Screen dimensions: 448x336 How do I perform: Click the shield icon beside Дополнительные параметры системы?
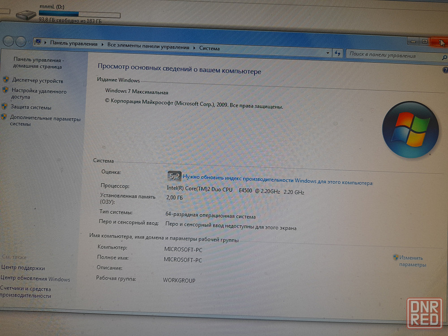[x=4, y=116]
